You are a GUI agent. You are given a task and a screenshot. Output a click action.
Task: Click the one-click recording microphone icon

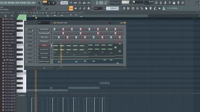[x=165, y=3]
